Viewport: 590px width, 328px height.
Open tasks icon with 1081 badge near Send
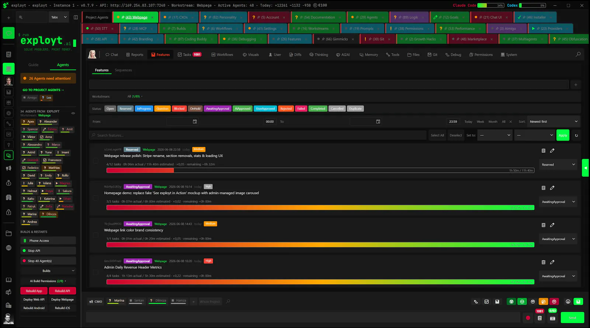click(x=539, y=318)
